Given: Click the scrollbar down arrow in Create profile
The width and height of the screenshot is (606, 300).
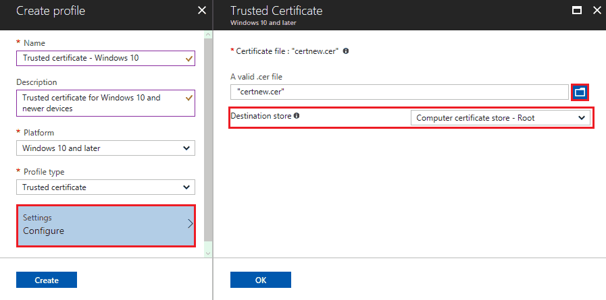Looking at the screenshot, I should pos(208,253).
